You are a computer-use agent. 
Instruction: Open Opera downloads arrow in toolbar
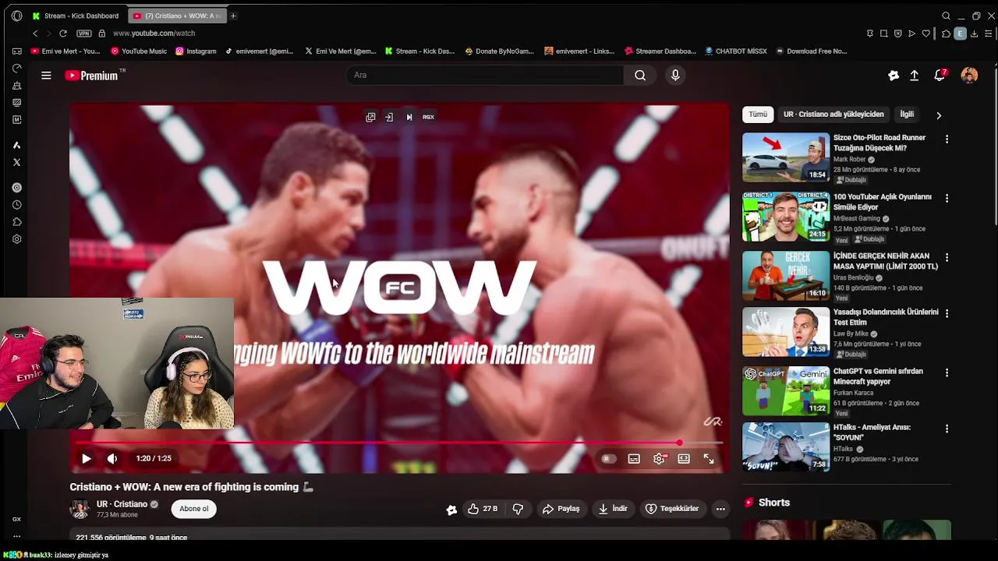coord(975,34)
